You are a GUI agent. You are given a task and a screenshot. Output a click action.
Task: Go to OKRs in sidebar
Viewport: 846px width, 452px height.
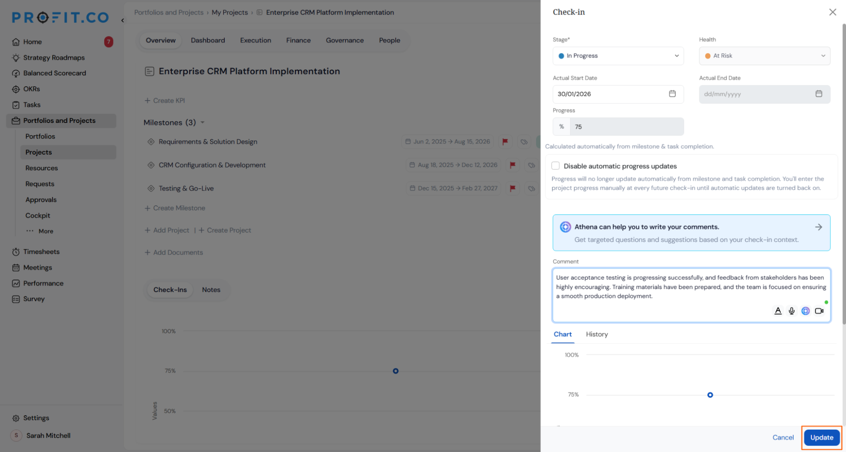pyautogui.click(x=31, y=89)
